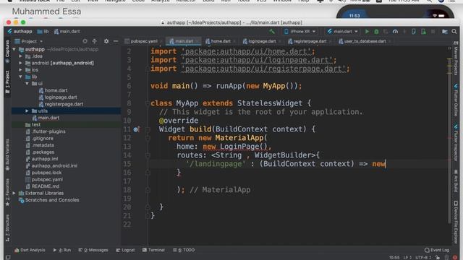
Task: Select README.md in project tree
Action: [x=45, y=186]
